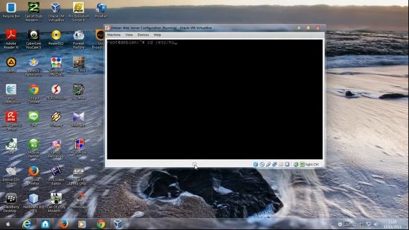The height and width of the screenshot is (230, 409).
Task: Open Internet Explorer from the taskbar
Action: point(27,224)
